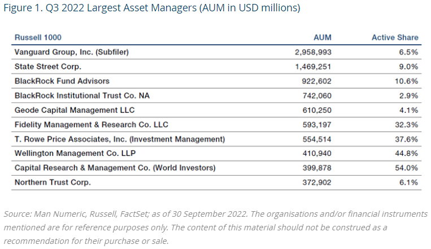Select BlackRock Institutional Trust Co. NA
Image resolution: width=431 pixels, height=249 pixels.
[81, 96]
